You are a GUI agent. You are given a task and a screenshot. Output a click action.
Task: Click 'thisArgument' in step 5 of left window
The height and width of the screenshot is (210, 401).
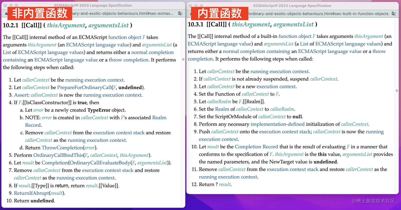tap(134, 155)
